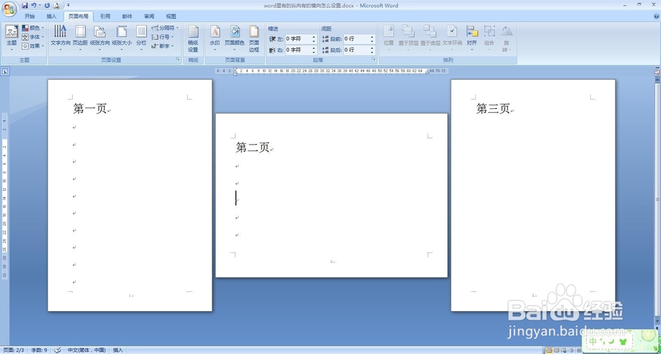Viewport: 661px width, 354px height.
Task: Open the theme 字体 dropdown
Action: pyautogui.click(x=33, y=37)
